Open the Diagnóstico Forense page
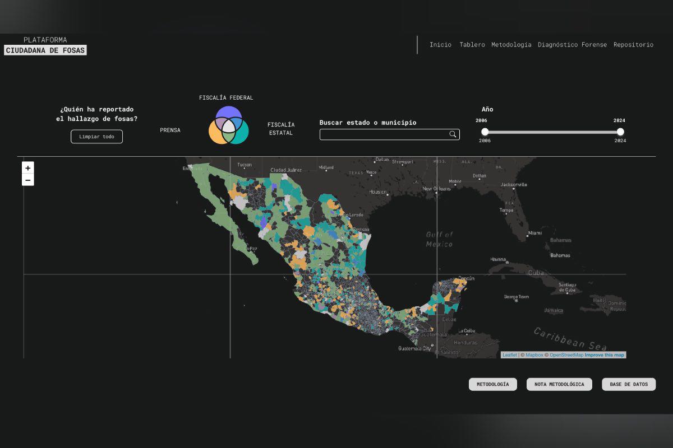 572,44
